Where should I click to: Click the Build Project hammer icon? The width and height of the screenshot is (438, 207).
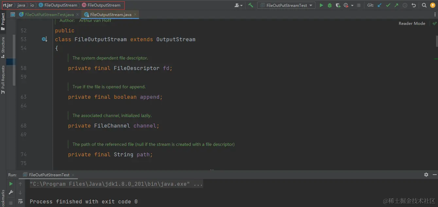pos(251,5)
